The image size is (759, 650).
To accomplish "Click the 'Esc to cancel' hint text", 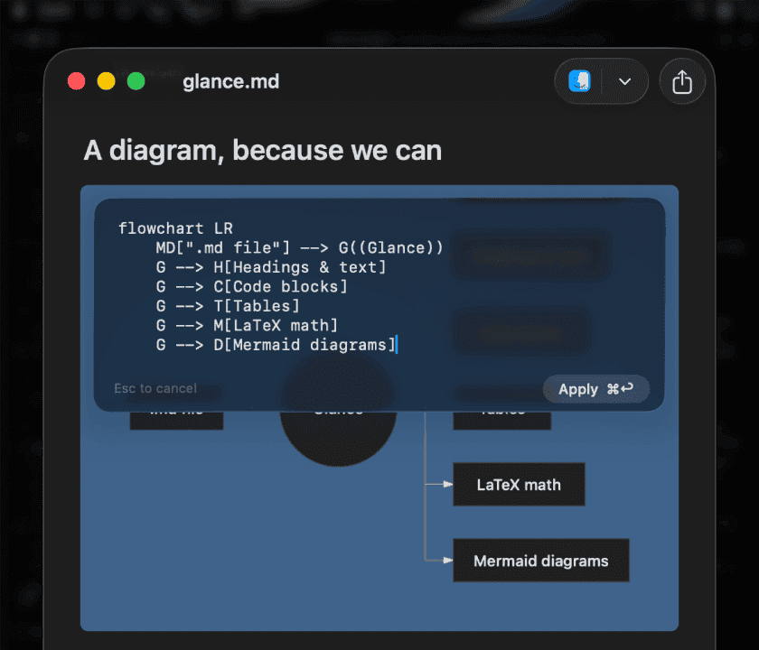I will [x=155, y=388].
